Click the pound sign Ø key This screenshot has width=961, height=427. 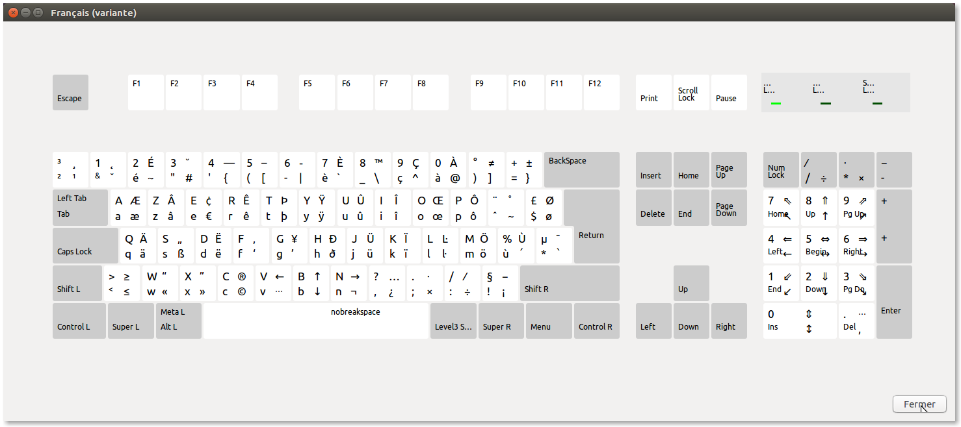pyautogui.click(x=544, y=207)
